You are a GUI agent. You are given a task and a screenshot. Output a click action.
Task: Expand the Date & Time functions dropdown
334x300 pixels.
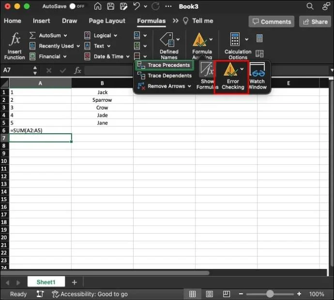pos(127,57)
